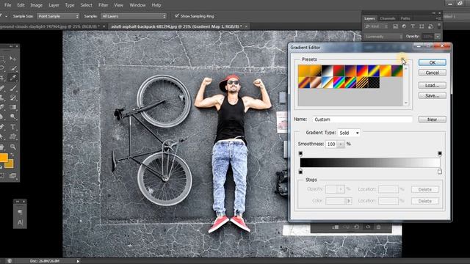Select the Hand tool
Viewport: 470px width, 264px height.
[x=2, y=147]
